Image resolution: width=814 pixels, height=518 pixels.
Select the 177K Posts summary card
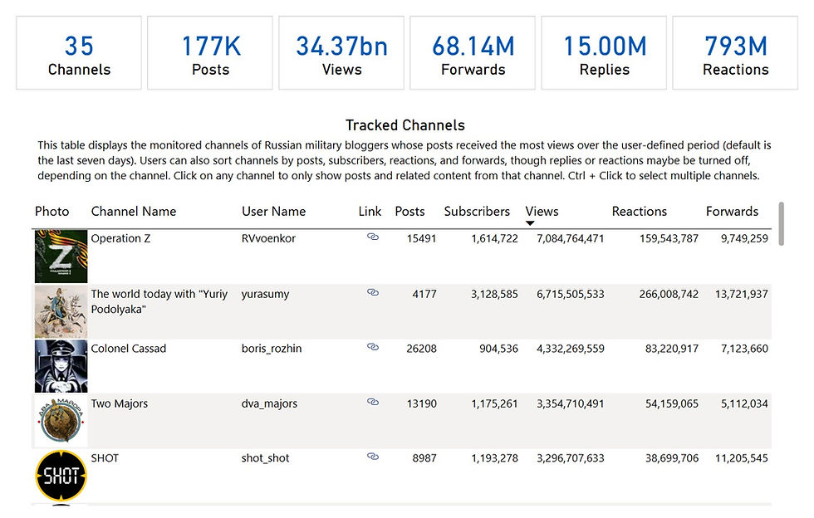click(210, 53)
